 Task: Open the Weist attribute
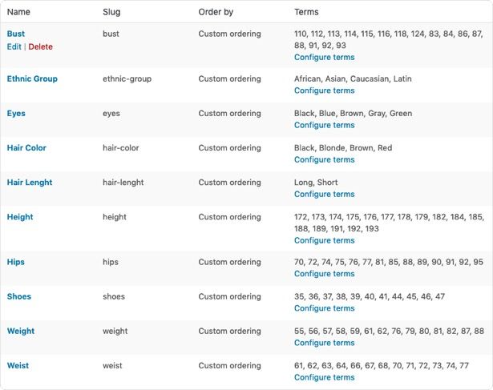[18, 366]
